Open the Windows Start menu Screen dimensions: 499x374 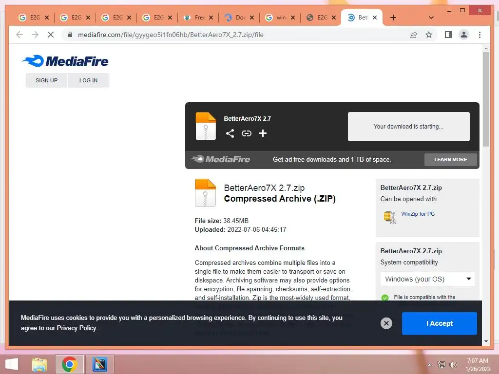(x=12, y=364)
